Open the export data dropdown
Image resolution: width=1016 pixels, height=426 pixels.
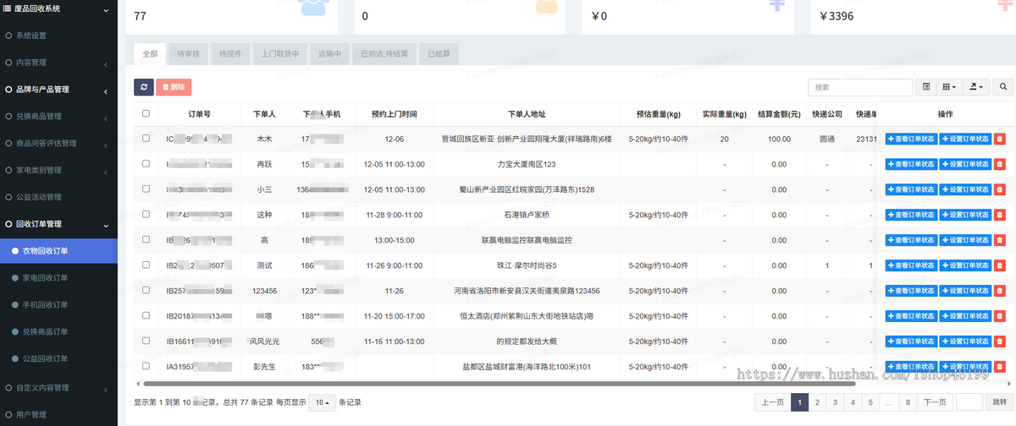pyautogui.click(x=976, y=87)
